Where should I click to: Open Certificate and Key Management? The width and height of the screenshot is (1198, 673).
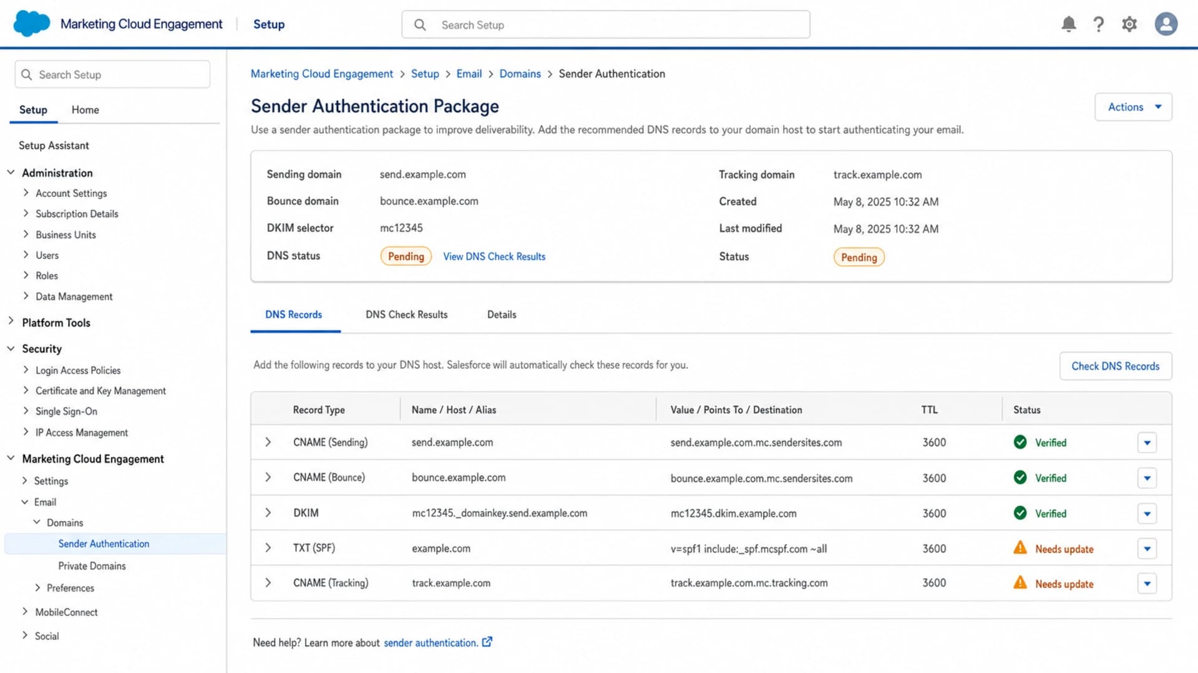point(100,391)
